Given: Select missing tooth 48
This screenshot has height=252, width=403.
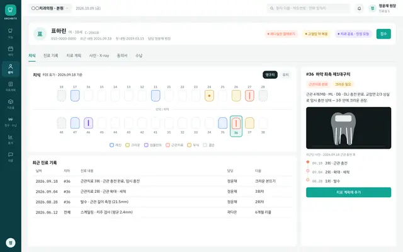Looking at the screenshot, I should pos(62,123).
